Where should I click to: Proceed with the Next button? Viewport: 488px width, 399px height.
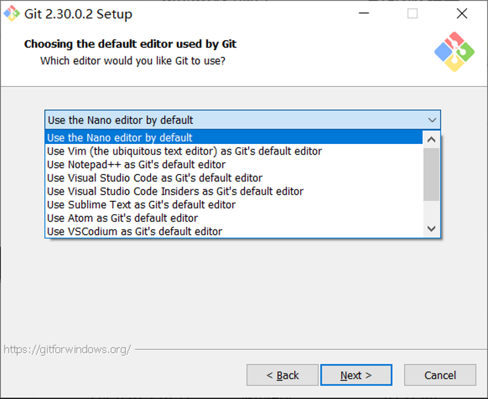point(356,375)
